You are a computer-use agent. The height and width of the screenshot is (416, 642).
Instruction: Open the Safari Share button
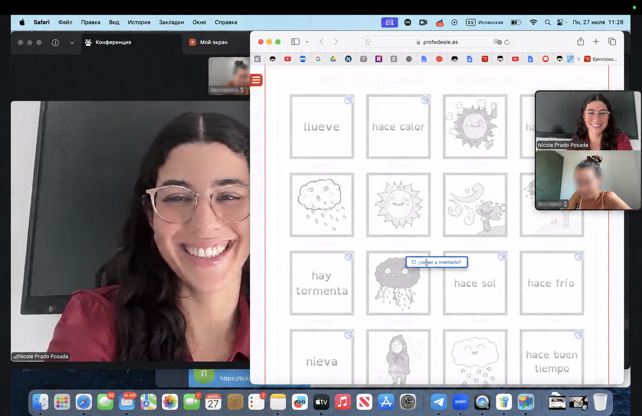point(581,42)
